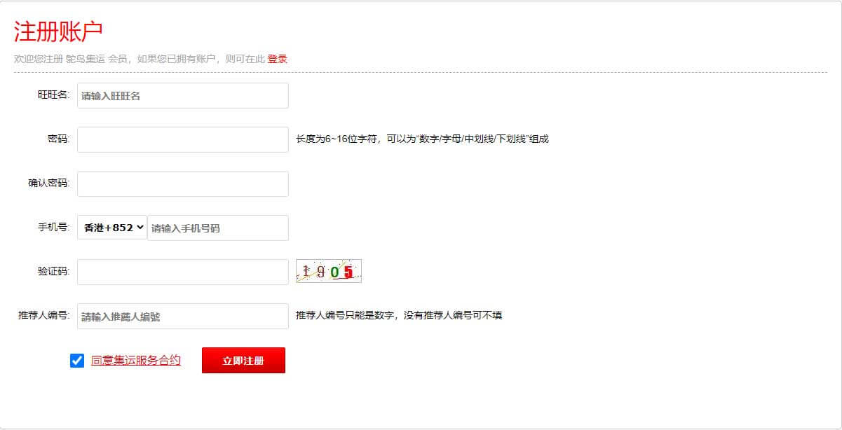The image size is (842, 430).
Task: Click the 验证码 label
Action: (54, 271)
